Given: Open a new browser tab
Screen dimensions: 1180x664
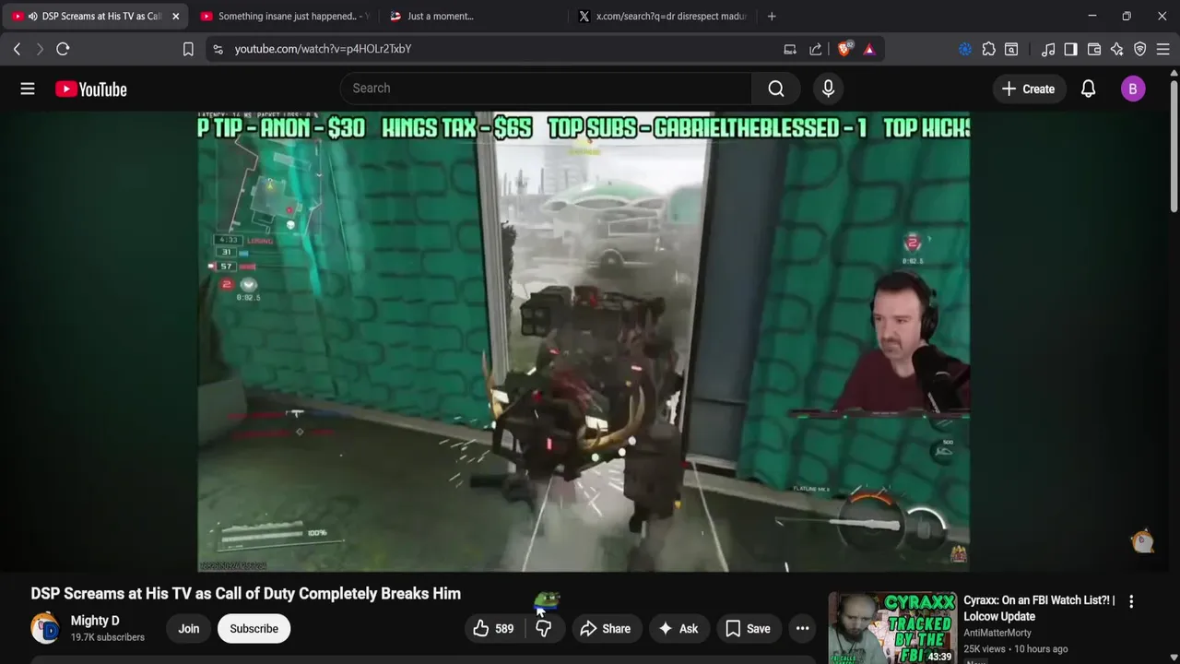Looking at the screenshot, I should point(772,16).
